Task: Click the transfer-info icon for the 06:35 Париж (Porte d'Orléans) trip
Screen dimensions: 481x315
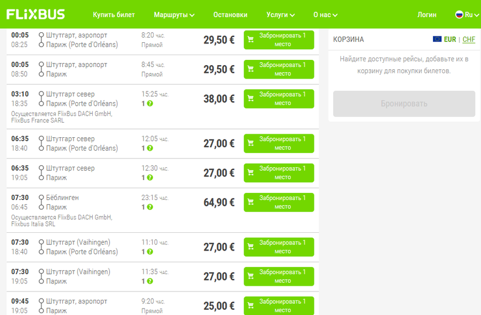Action: pos(150,148)
